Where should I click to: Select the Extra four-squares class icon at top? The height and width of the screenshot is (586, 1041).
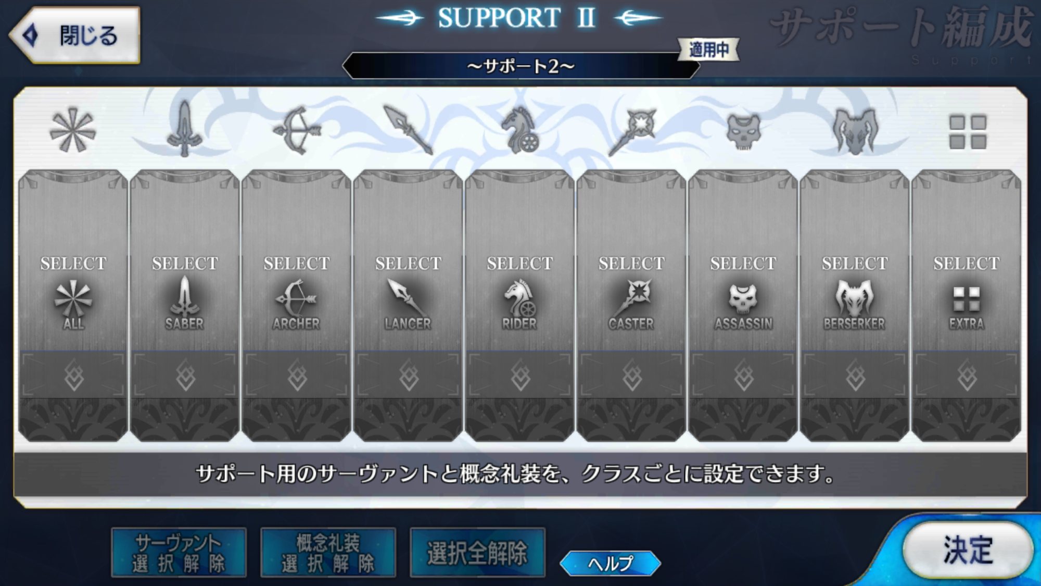[968, 132]
